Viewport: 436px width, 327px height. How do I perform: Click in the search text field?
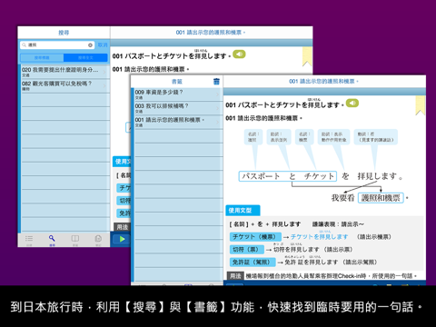click(x=57, y=45)
